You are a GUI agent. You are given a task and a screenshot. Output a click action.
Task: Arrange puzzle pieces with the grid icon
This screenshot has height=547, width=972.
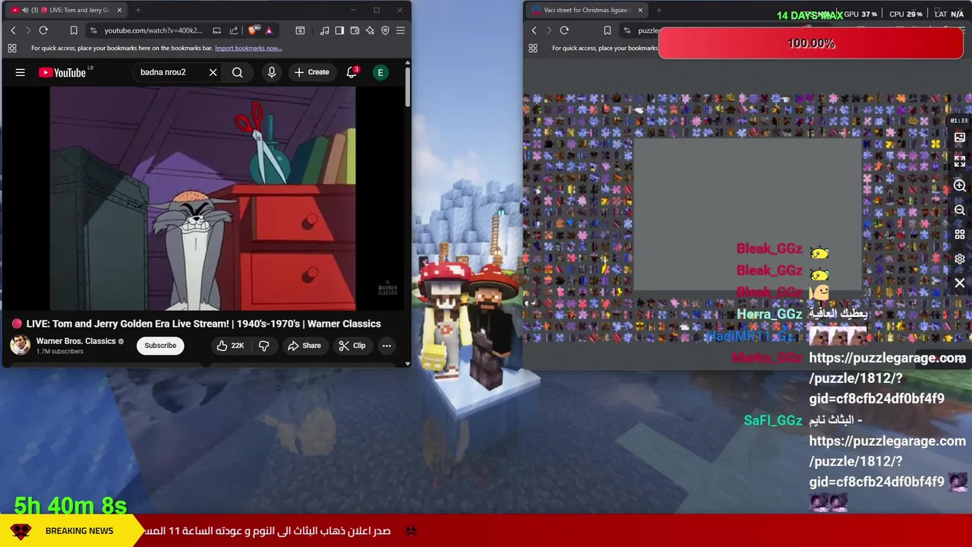[x=960, y=234]
